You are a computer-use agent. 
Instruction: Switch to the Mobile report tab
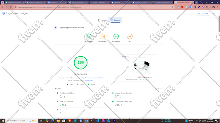coord(103,20)
